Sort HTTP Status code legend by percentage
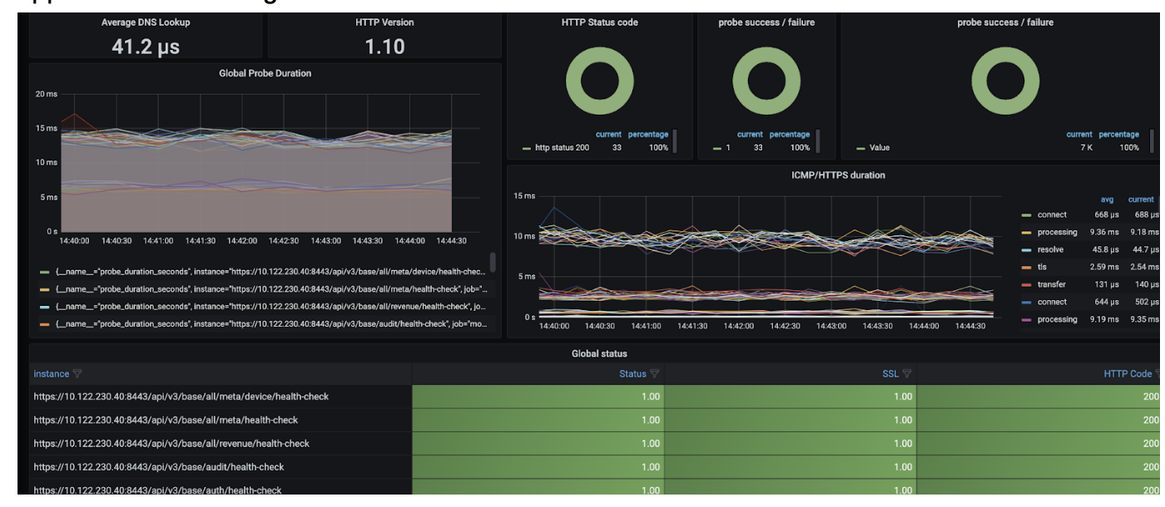Screen dimensions: 1165x507 point(648,135)
